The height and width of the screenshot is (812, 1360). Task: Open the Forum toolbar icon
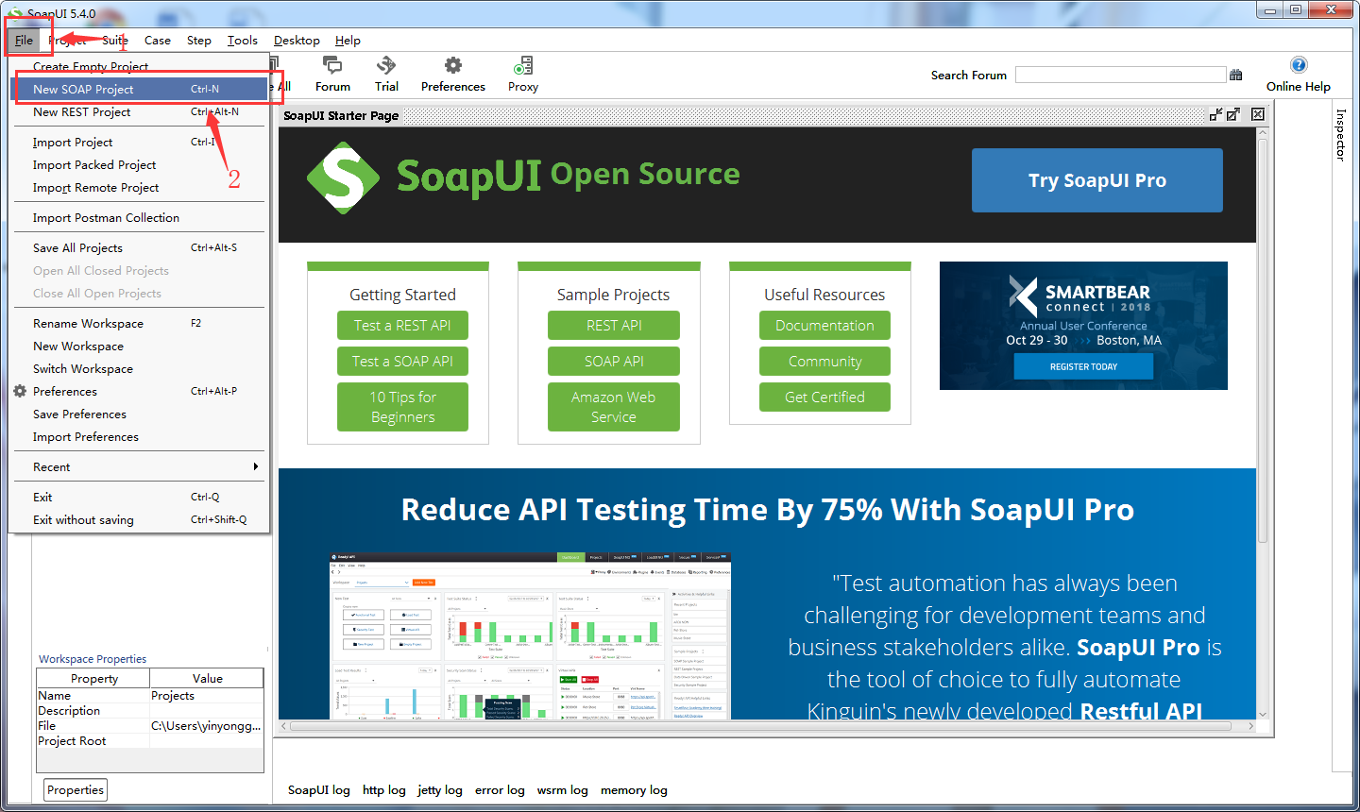click(x=331, y=74)
